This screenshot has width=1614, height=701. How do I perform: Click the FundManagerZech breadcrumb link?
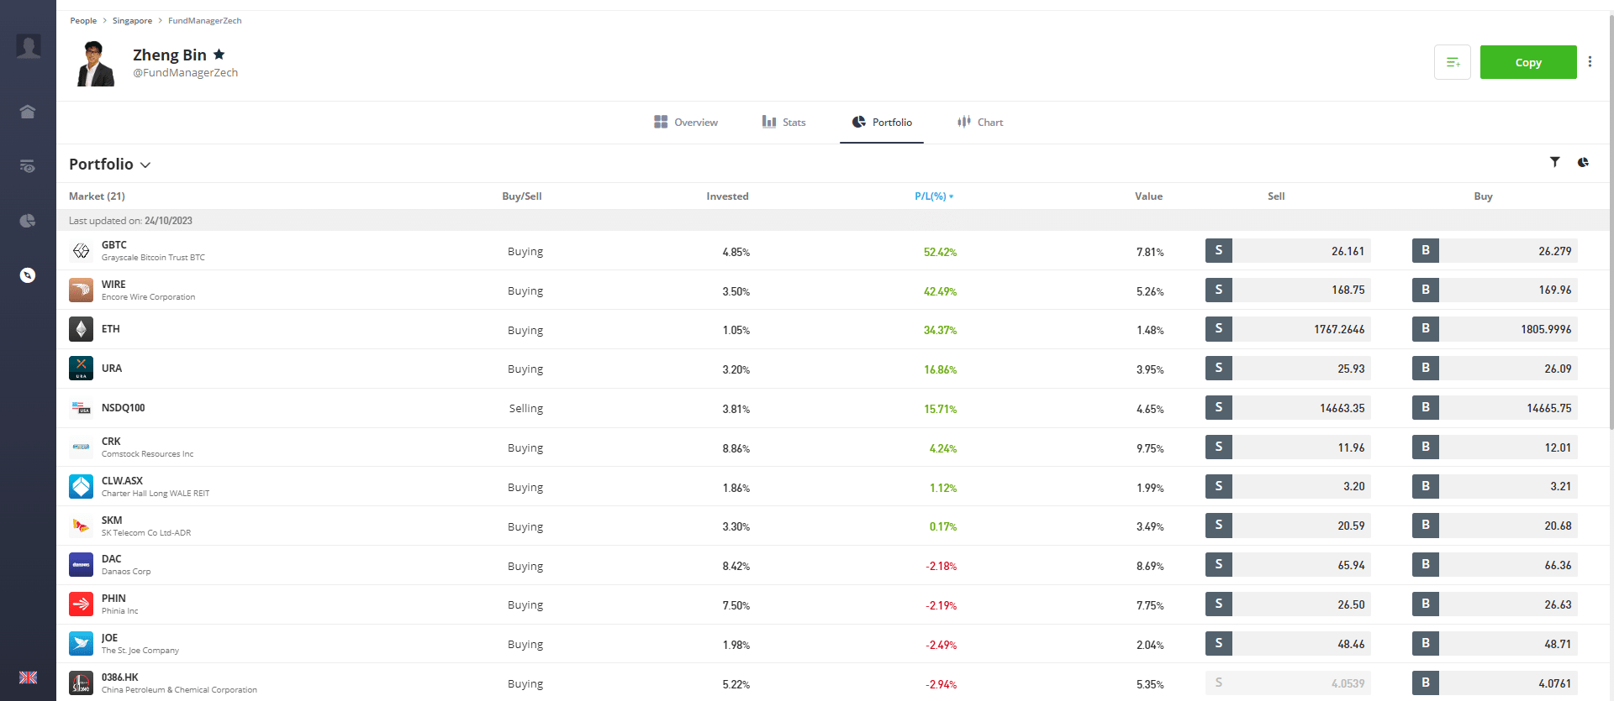(x=205, y=21)
